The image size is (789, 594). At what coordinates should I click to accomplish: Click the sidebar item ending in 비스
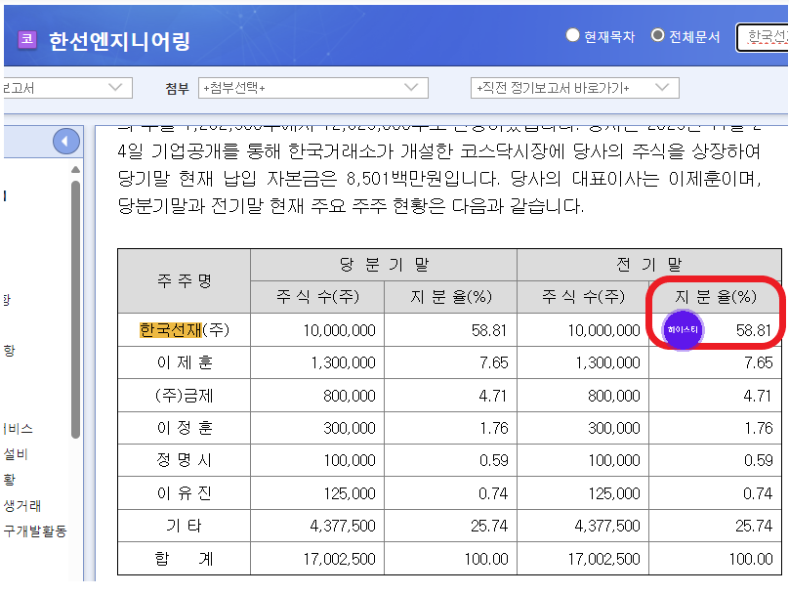19,429
